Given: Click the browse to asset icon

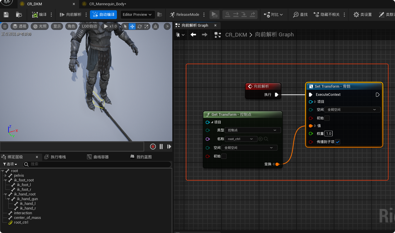Looking at the screenshot, I should [x=19, y=15].
